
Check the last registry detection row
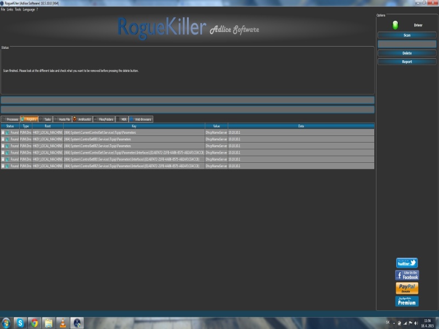(x=3, y=165)
